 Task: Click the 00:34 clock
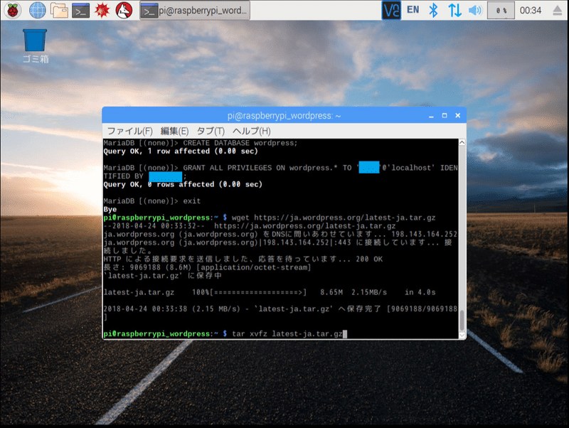530,11
